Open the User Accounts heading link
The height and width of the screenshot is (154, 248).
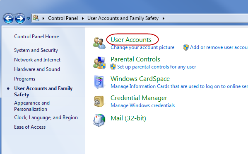click(131, 40)
